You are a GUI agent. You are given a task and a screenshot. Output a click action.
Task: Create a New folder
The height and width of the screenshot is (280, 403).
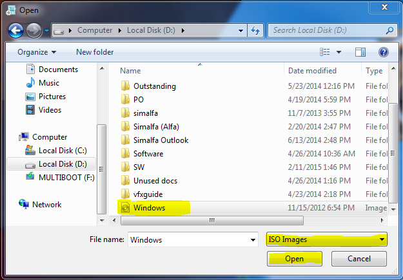pyautogui.click(x=95, y=52)
